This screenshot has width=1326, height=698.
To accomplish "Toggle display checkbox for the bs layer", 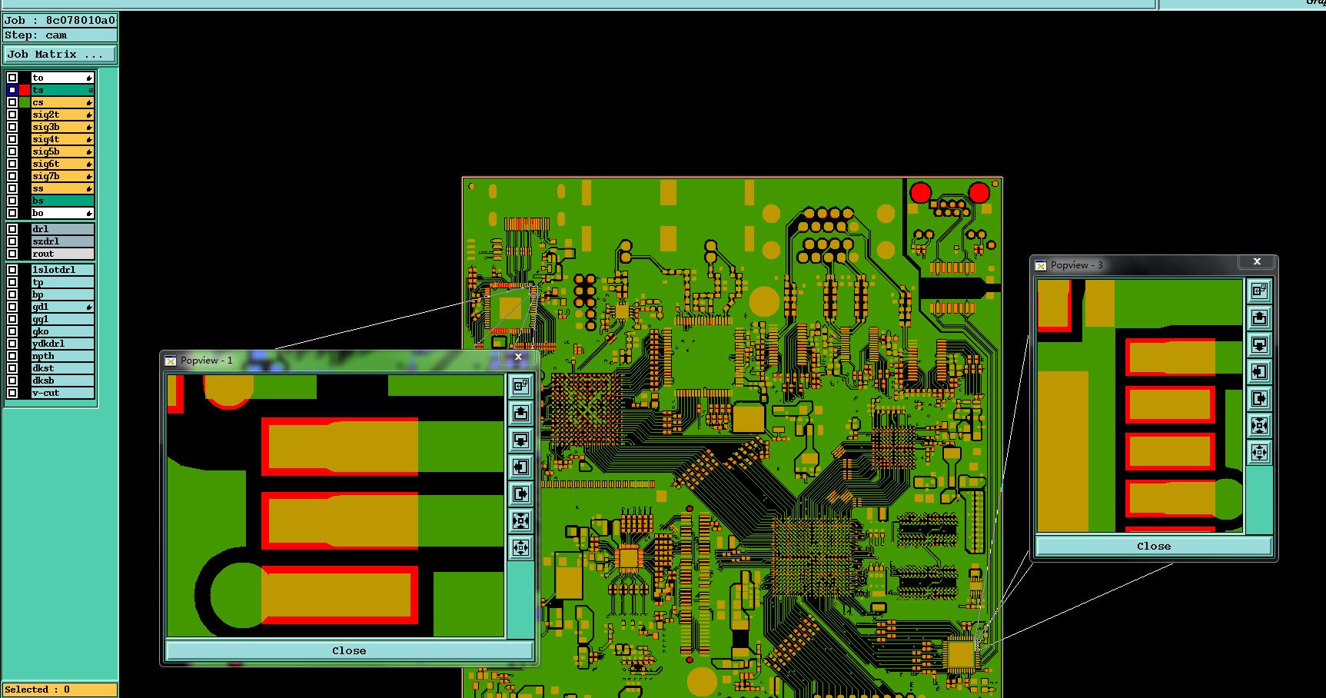I will click(12, 201).
